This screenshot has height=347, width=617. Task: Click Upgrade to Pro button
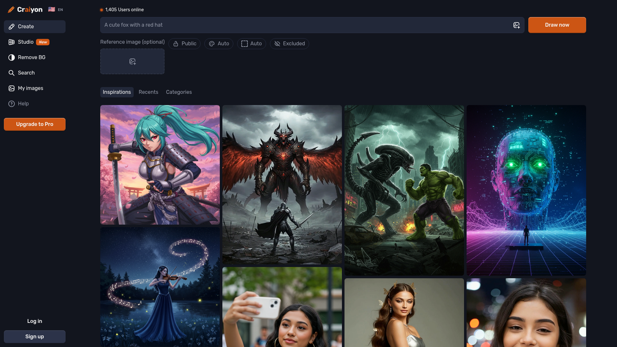click(x=35, y=124)
